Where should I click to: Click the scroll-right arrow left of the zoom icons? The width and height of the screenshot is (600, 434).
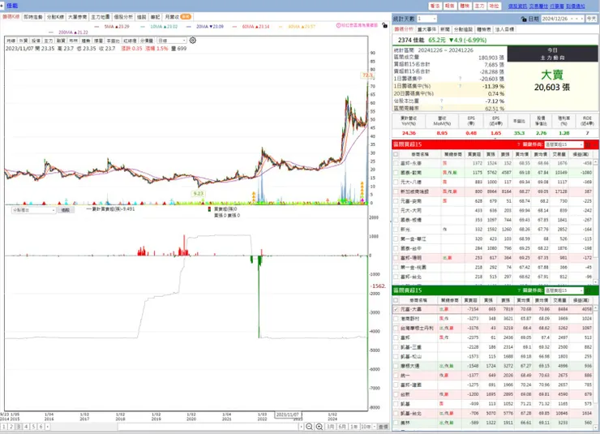point(301,427)
